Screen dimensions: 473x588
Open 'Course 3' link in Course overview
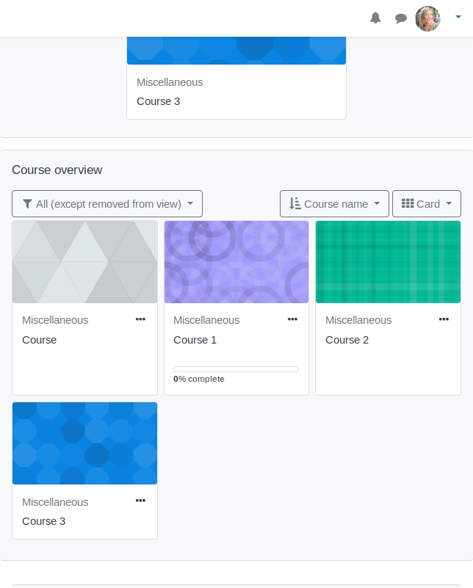pos(43,521)
